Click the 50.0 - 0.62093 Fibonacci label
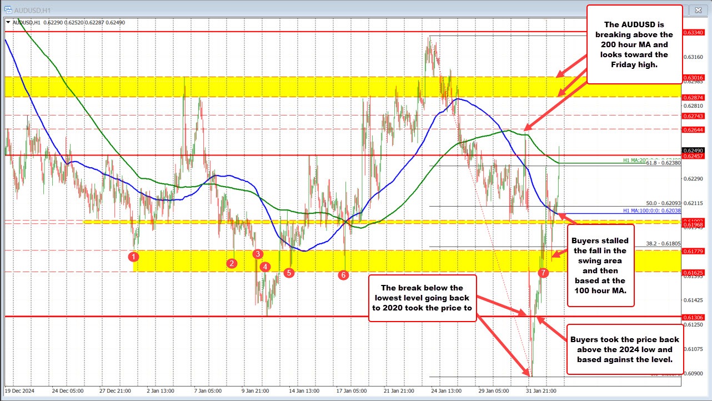This screenshot has height=401, width=712. pos(663,204)
